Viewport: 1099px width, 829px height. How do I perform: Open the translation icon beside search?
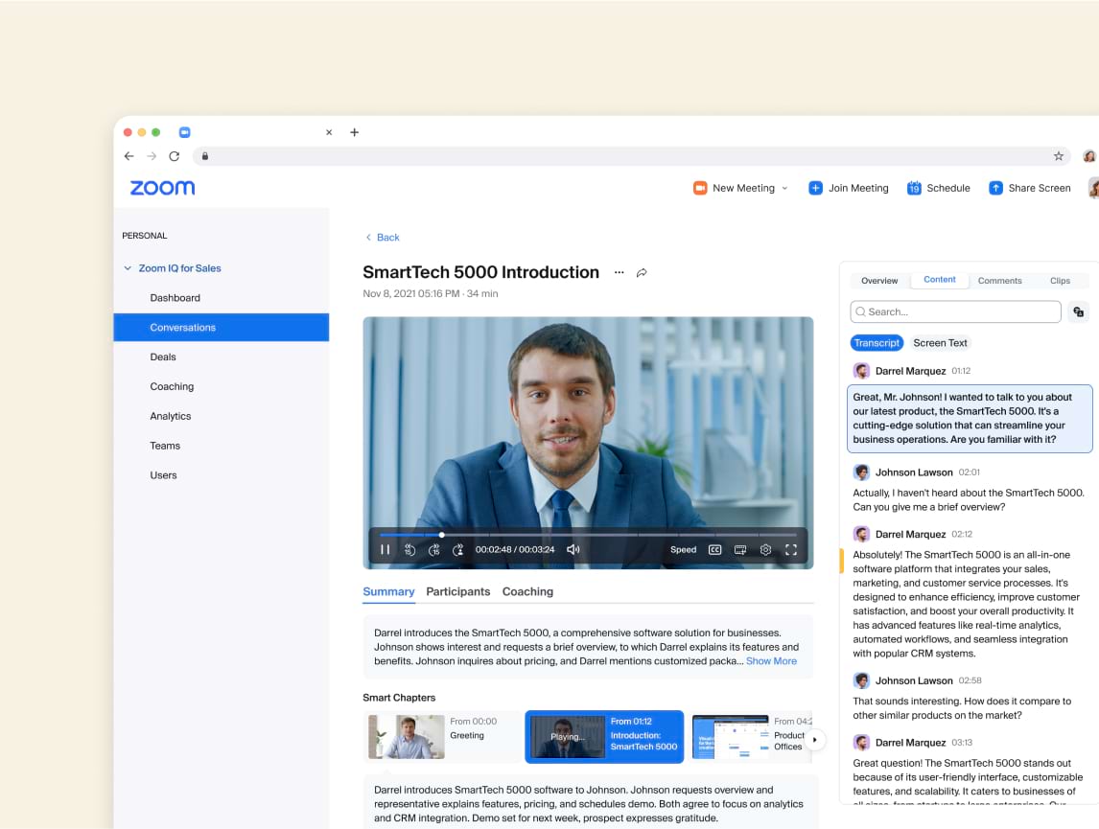point(1078,311)
